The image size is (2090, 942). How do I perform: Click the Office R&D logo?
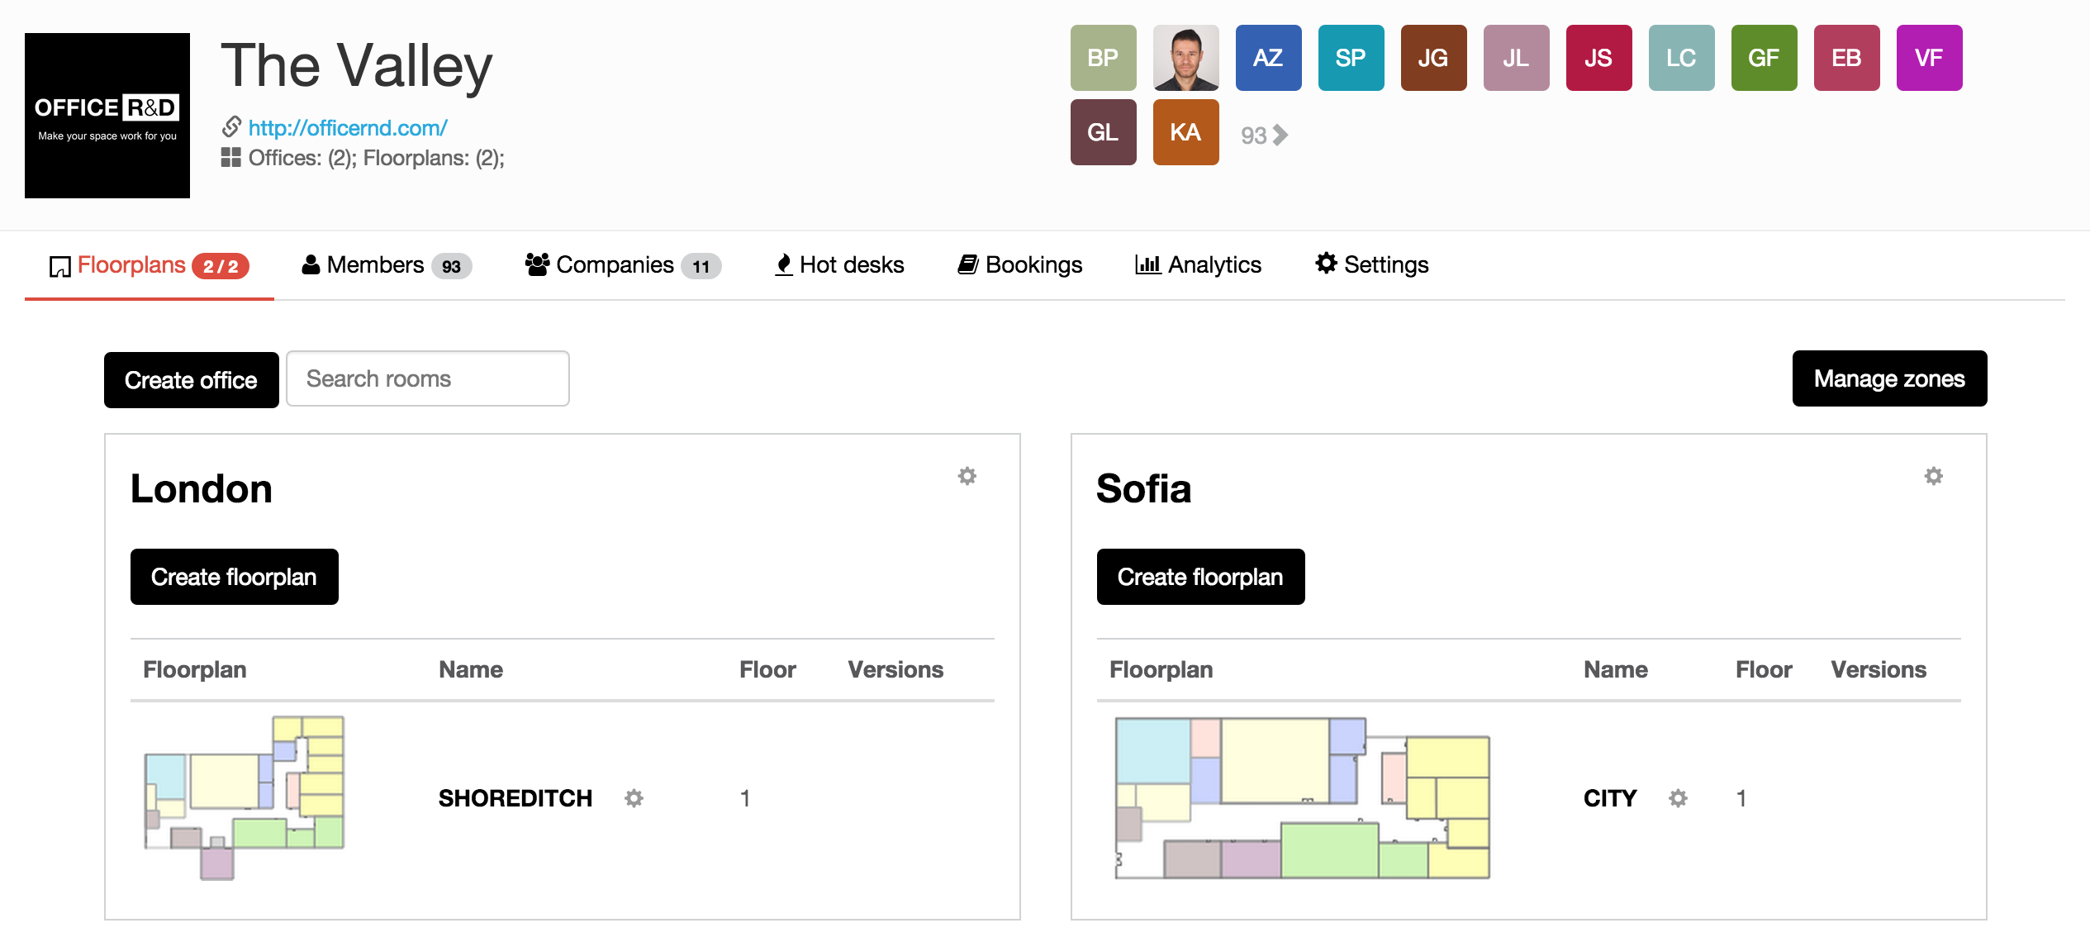tap(107, 116)
